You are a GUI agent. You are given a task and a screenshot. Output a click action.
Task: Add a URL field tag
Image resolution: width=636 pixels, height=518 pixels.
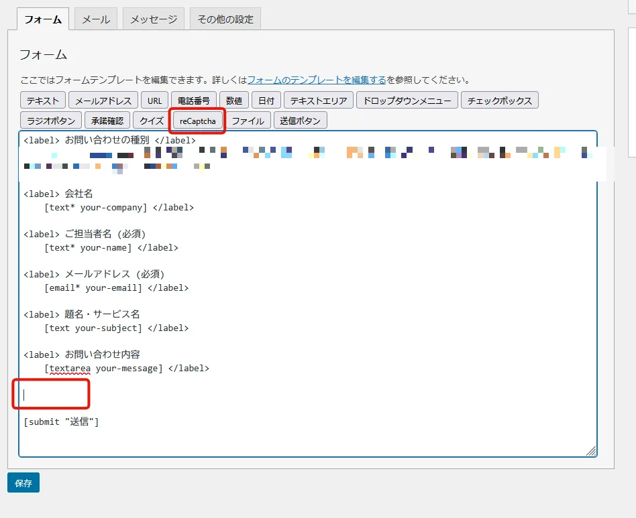click(154, 101)
